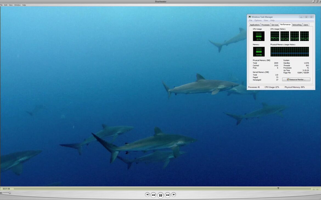
Task: Click "Processes: 41" in Task Manager status bar
Action: (254, 87)
